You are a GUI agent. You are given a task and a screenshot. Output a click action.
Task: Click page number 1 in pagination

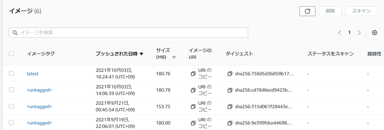tap(349, 32)
